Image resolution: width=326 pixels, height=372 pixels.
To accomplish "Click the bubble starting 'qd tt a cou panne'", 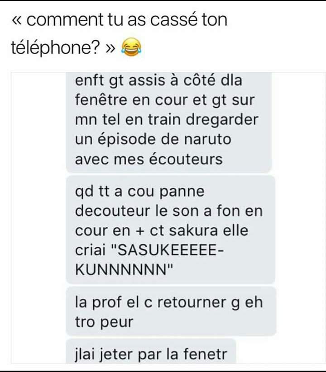I will (x=171, y=230).
